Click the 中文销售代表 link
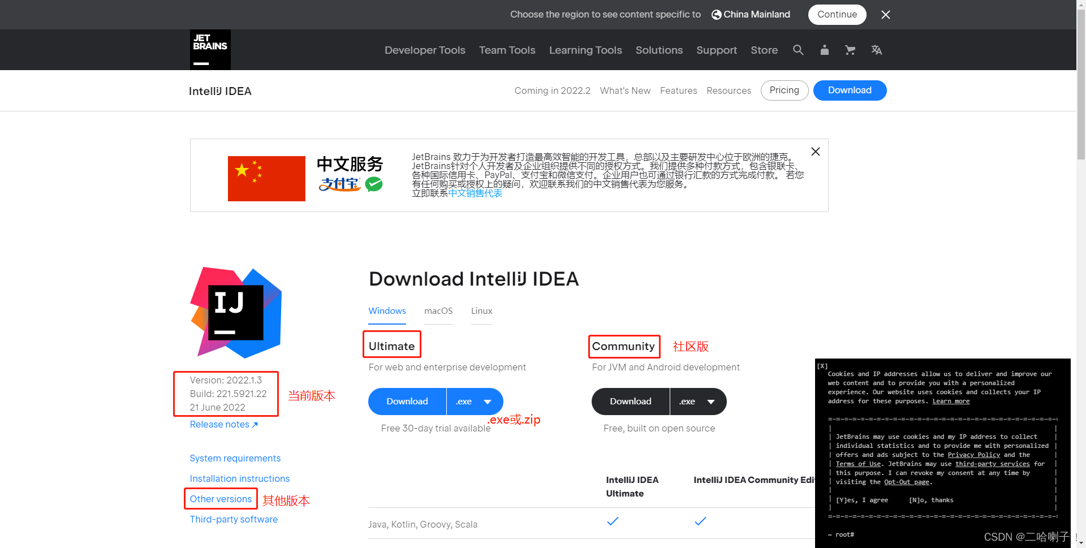Image resolution: width=1086 pixels, height=548 pixels. pos(475,193)
